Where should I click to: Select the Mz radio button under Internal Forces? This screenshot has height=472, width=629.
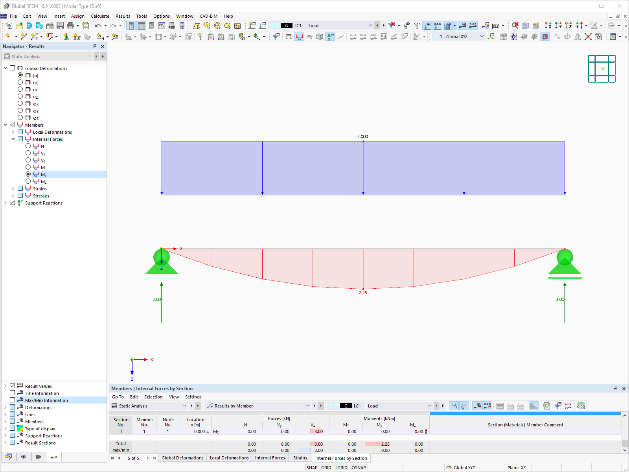[x=28, y=181]
